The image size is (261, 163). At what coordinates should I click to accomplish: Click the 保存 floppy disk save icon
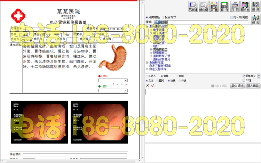(224, 7)
